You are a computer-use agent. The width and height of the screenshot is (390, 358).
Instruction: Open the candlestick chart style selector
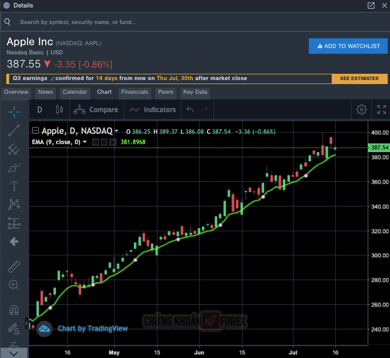59,110
